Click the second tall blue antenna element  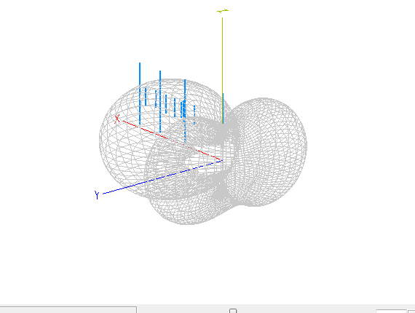[160, 101]
